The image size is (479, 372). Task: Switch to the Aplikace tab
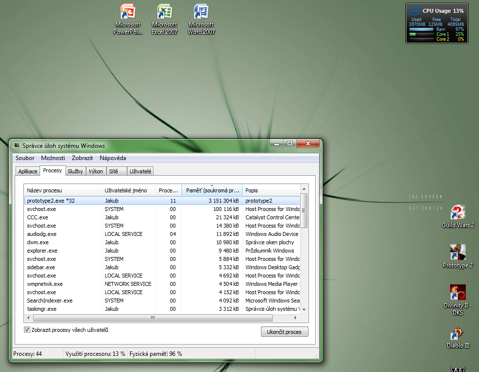pyautogui.click(x=28, y=171)
